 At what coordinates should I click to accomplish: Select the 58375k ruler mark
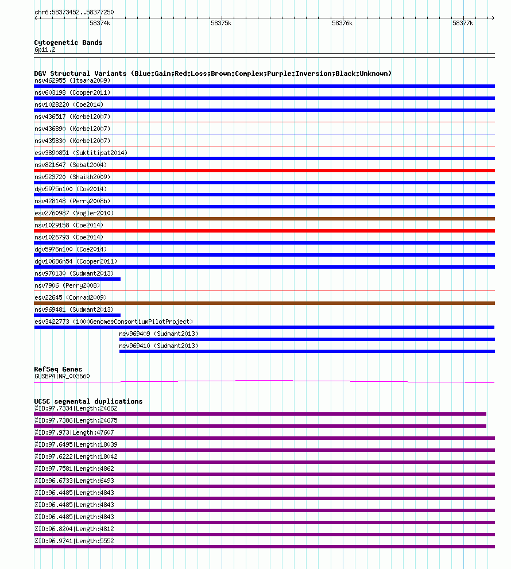(x=221, y=23)
